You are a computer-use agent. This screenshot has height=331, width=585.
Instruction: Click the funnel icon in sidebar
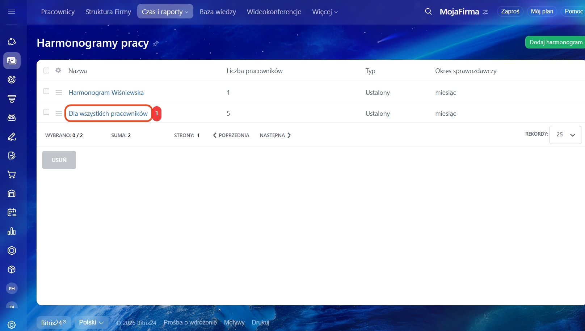coord(12,98)
